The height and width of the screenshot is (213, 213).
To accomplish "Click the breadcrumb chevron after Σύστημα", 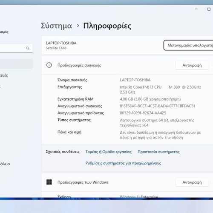I will [x=78, y=26].
